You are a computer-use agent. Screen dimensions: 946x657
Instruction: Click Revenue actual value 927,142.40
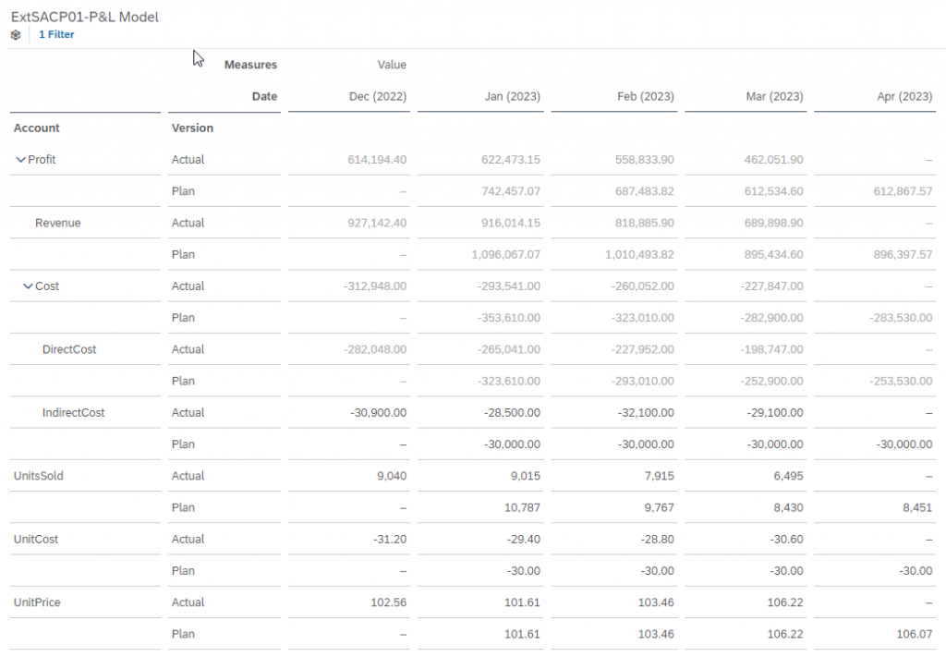pos(377,223)
